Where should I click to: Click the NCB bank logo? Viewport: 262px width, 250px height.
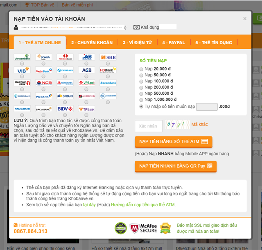44,83
